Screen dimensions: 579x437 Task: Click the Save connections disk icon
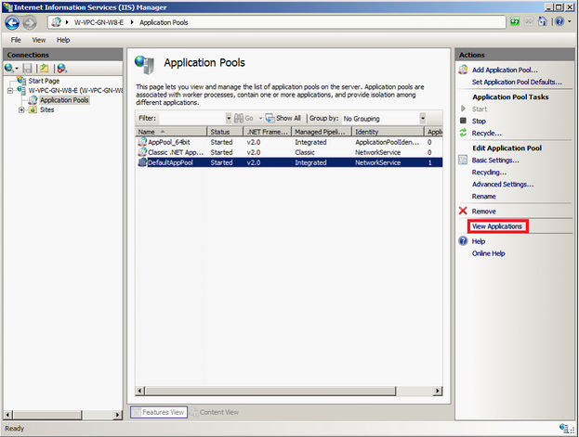click(27, 69)
